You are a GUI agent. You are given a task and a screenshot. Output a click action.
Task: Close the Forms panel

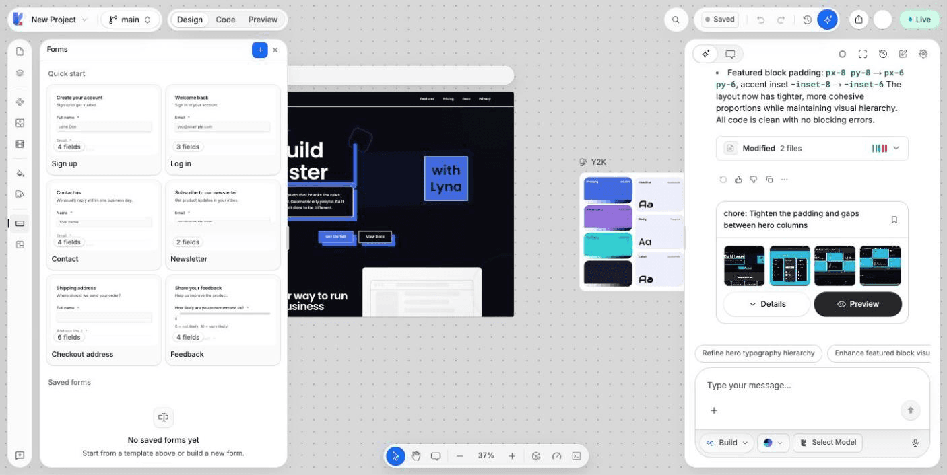coord(275,50)
